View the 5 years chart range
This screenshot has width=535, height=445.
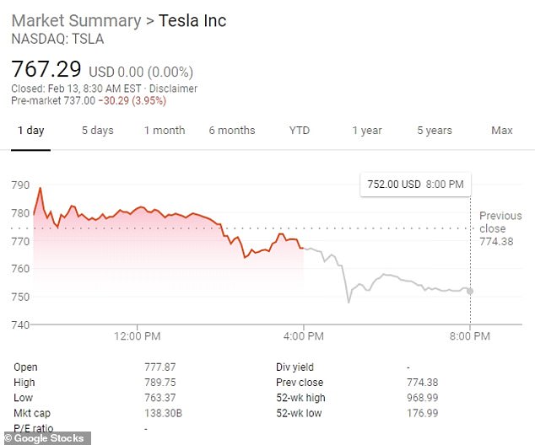pyautogui.click(x=434, y=131)
